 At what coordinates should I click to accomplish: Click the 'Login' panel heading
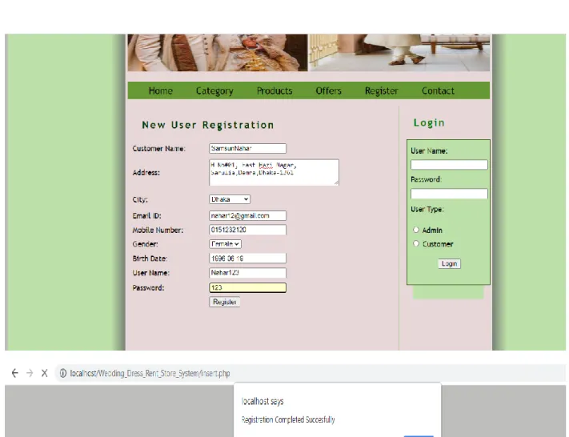429,122
